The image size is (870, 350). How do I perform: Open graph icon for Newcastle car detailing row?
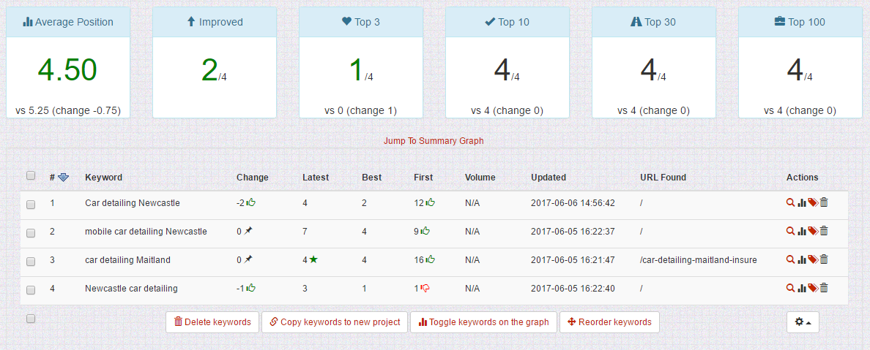(802, 287)
